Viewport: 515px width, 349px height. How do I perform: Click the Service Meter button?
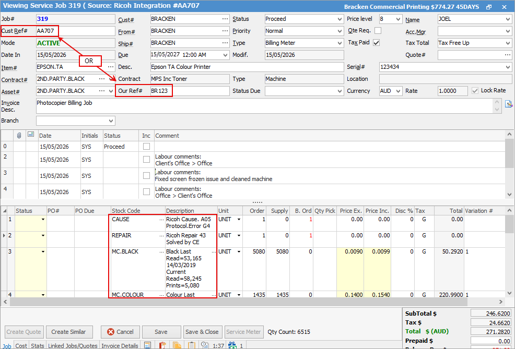coord(243,332)
